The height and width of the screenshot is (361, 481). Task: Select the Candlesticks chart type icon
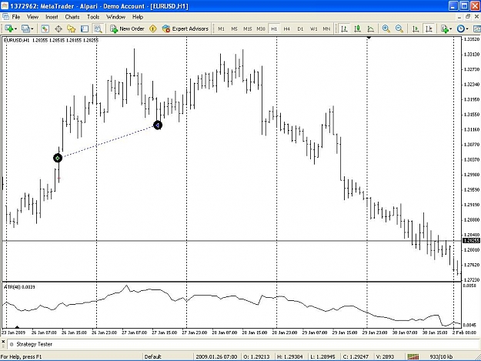point(357,28)
